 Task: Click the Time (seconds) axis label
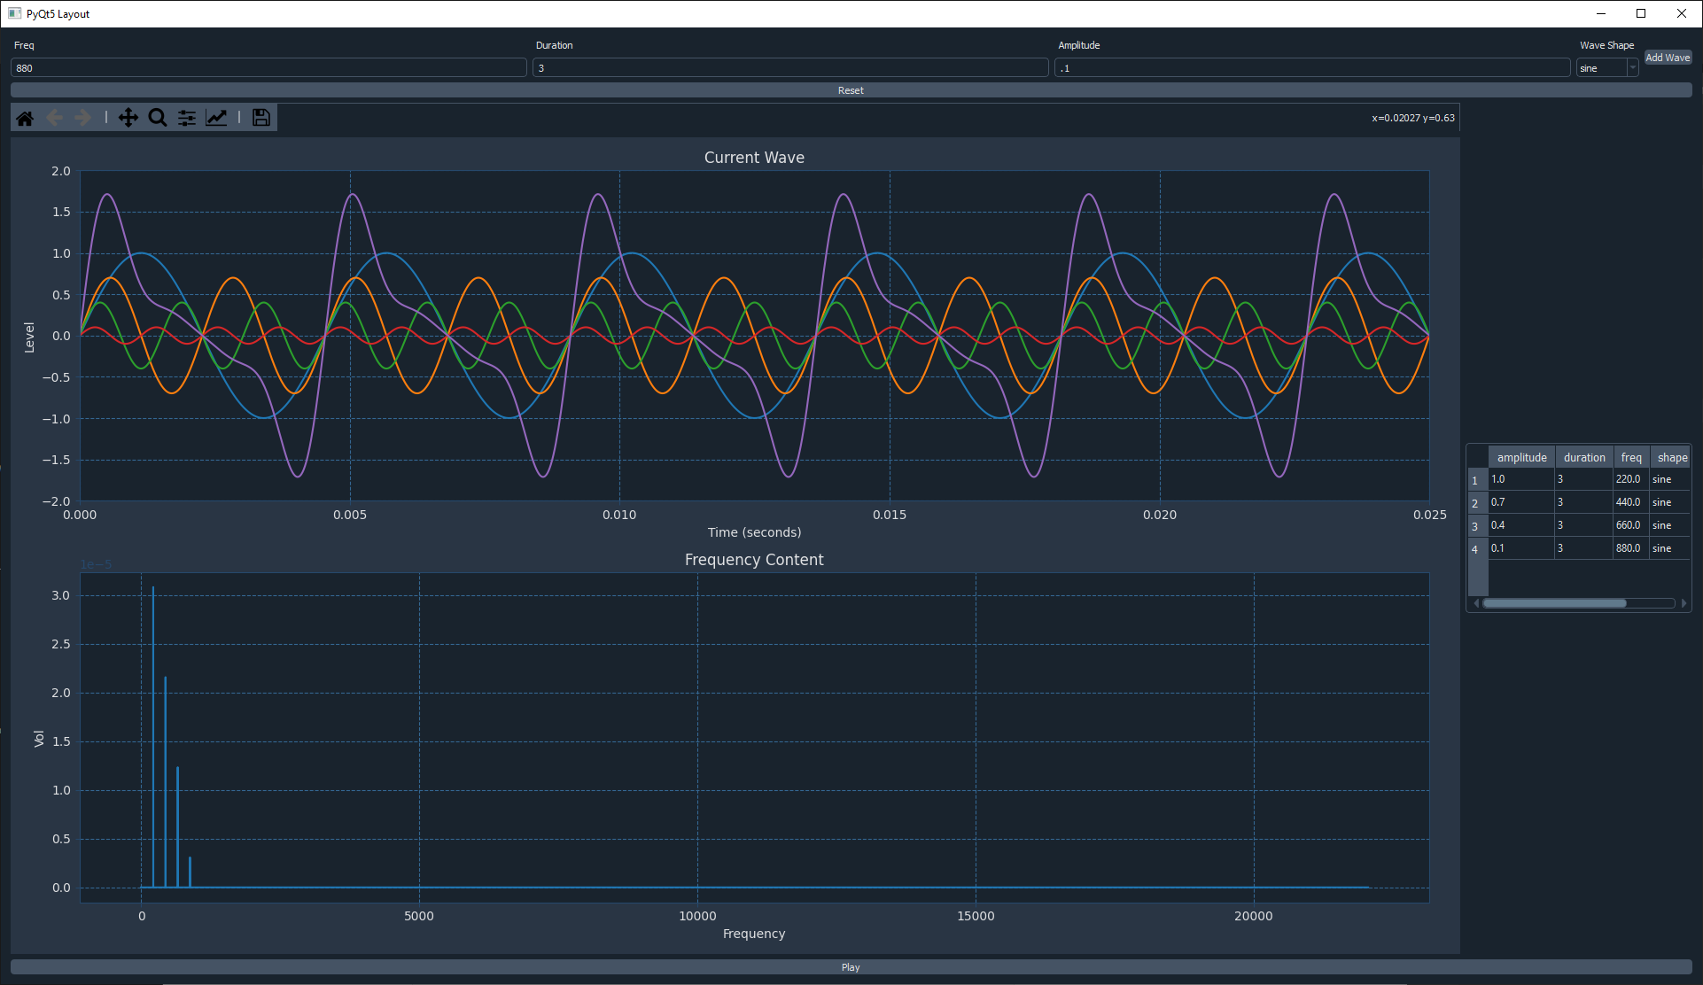[754, 532]
